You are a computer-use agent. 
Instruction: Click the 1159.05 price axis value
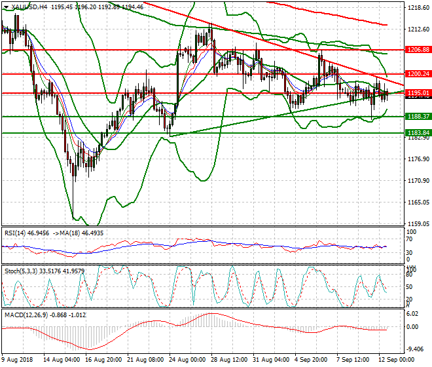click(x=418, y=223)
